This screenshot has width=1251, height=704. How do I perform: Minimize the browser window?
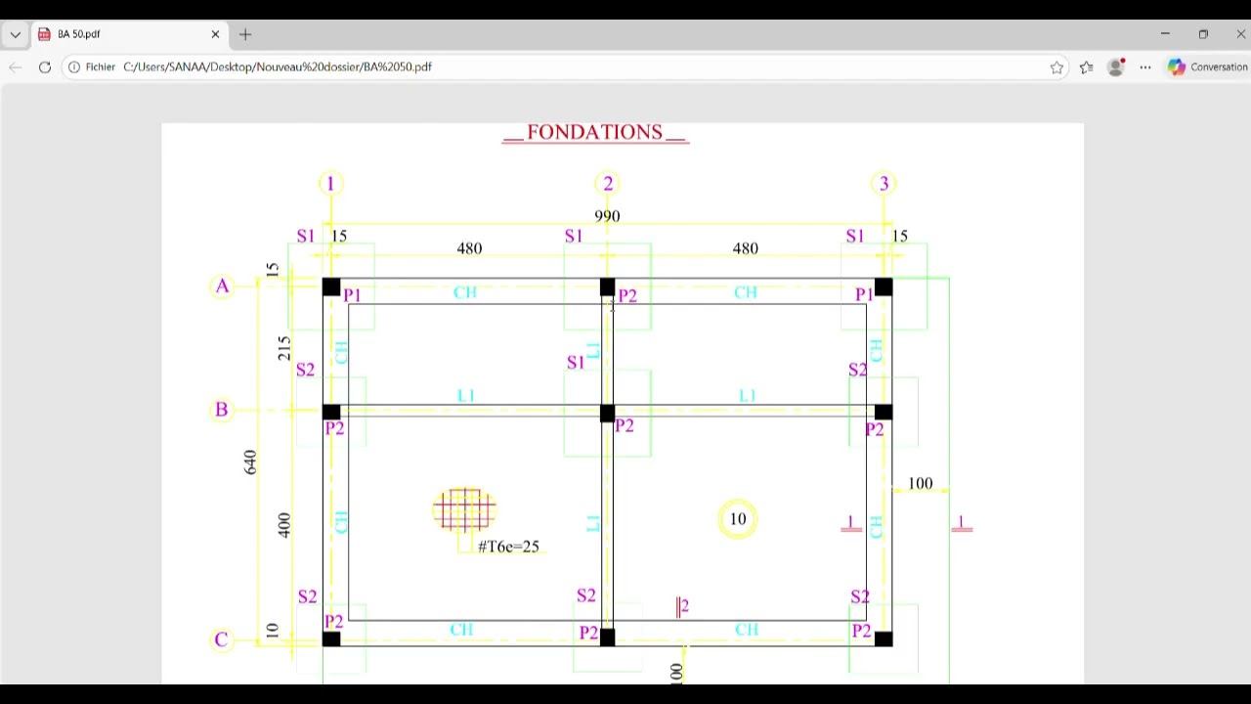1165,34
